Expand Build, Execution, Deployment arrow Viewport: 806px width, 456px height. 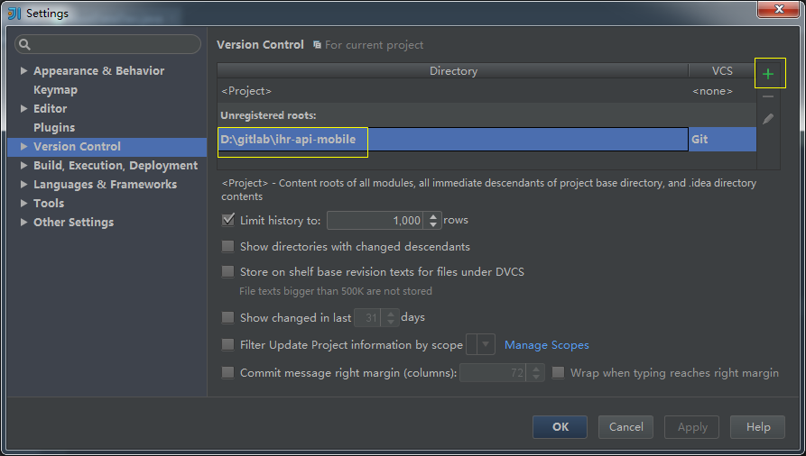point(23,165)
